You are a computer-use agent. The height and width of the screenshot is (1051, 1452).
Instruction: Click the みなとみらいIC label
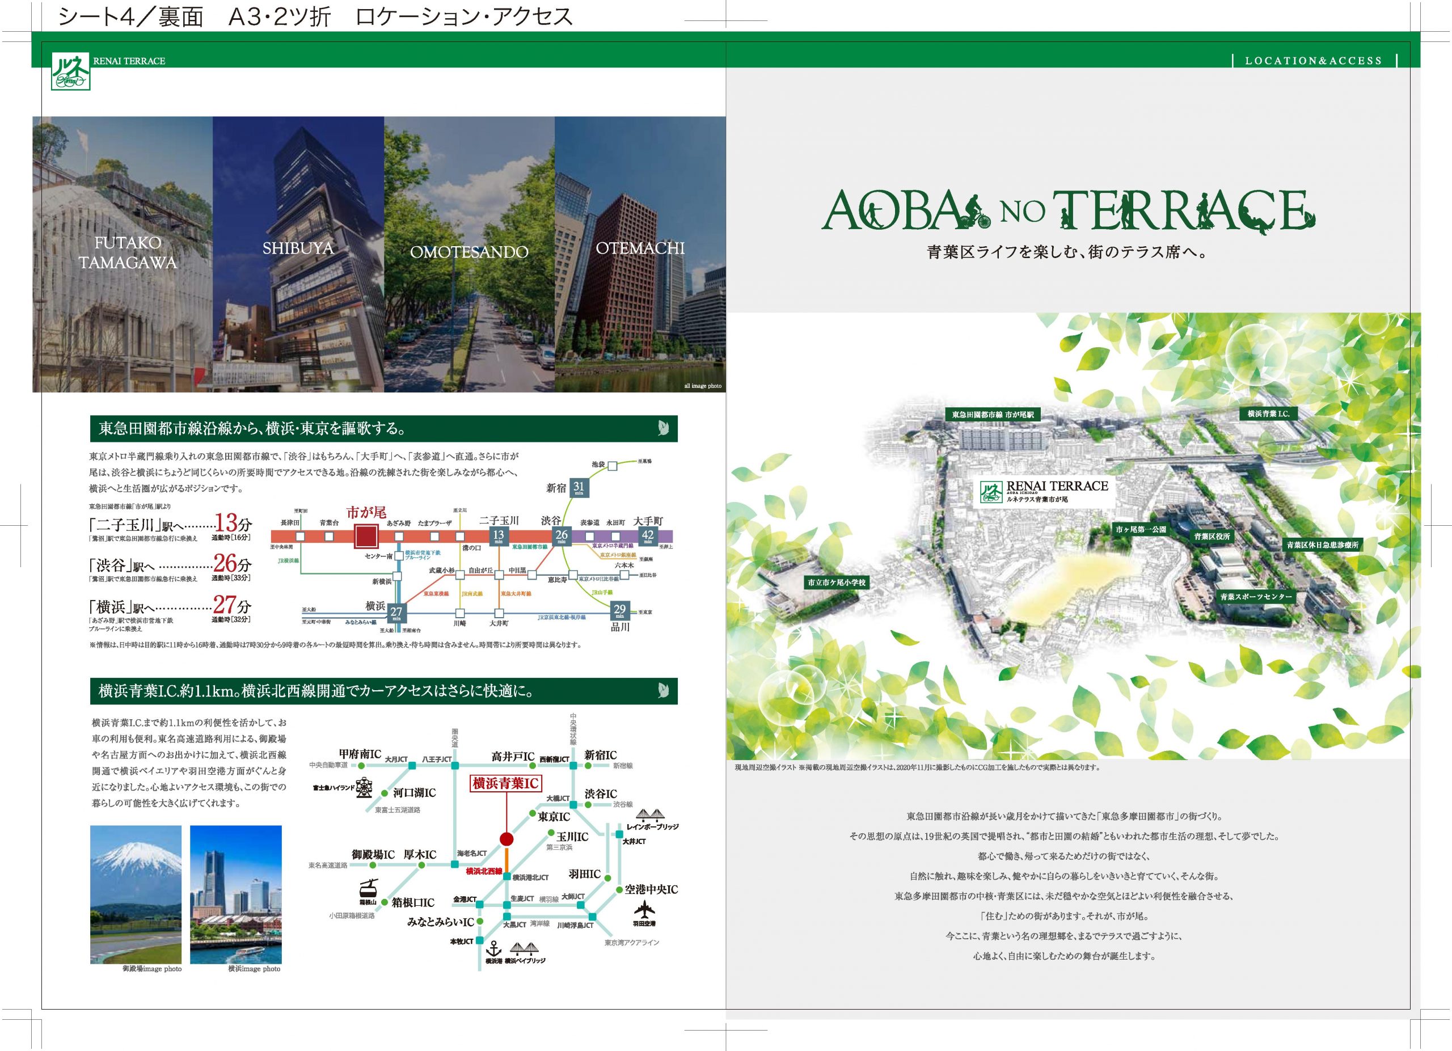point(441,922)
